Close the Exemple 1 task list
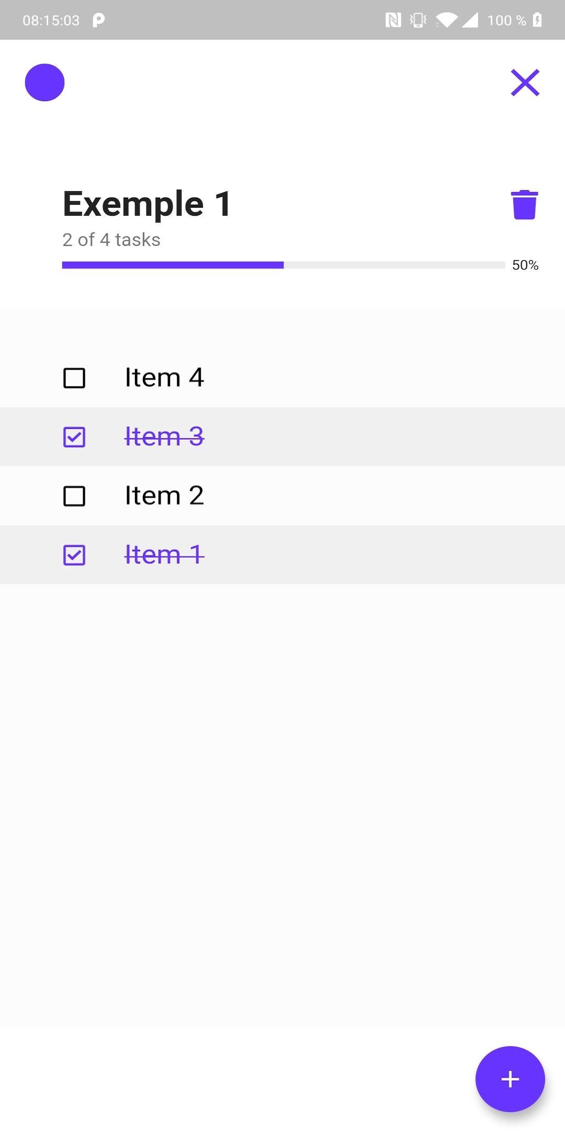The image size is (565, 1131). 525,83
